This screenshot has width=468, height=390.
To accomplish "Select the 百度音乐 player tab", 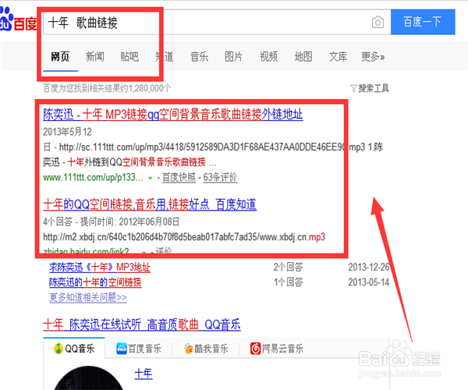I will click(139, 348).
